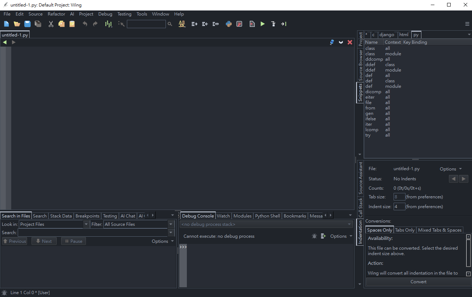Open Python Shell via the Python logo icon
The height and width of the screenshot is (297, 472).
click(228, 24)
